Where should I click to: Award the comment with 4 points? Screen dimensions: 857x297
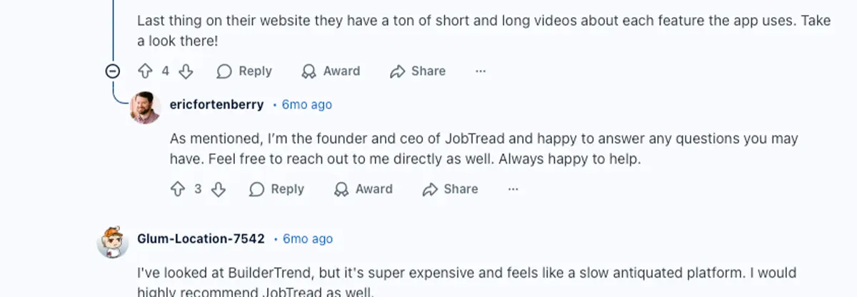(x=331, y=71)
